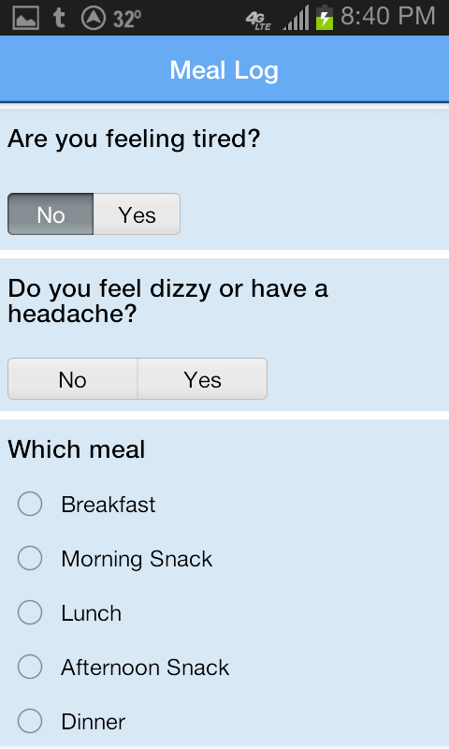
Task: Open the Tumblr notification icon
Action: click(59, 18)
